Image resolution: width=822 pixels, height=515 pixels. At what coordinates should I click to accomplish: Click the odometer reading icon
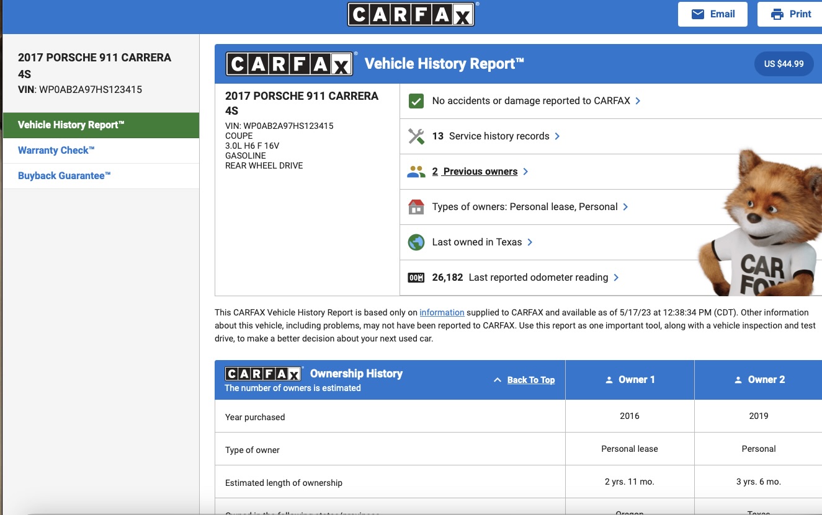[x=416, y=278]
